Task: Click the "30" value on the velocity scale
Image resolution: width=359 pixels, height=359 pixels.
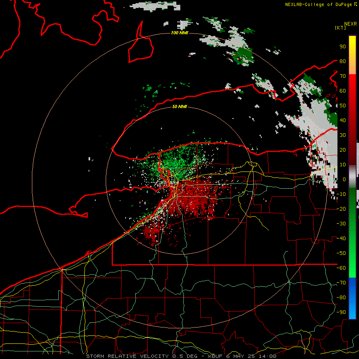Action: click(x=343, y=135)
